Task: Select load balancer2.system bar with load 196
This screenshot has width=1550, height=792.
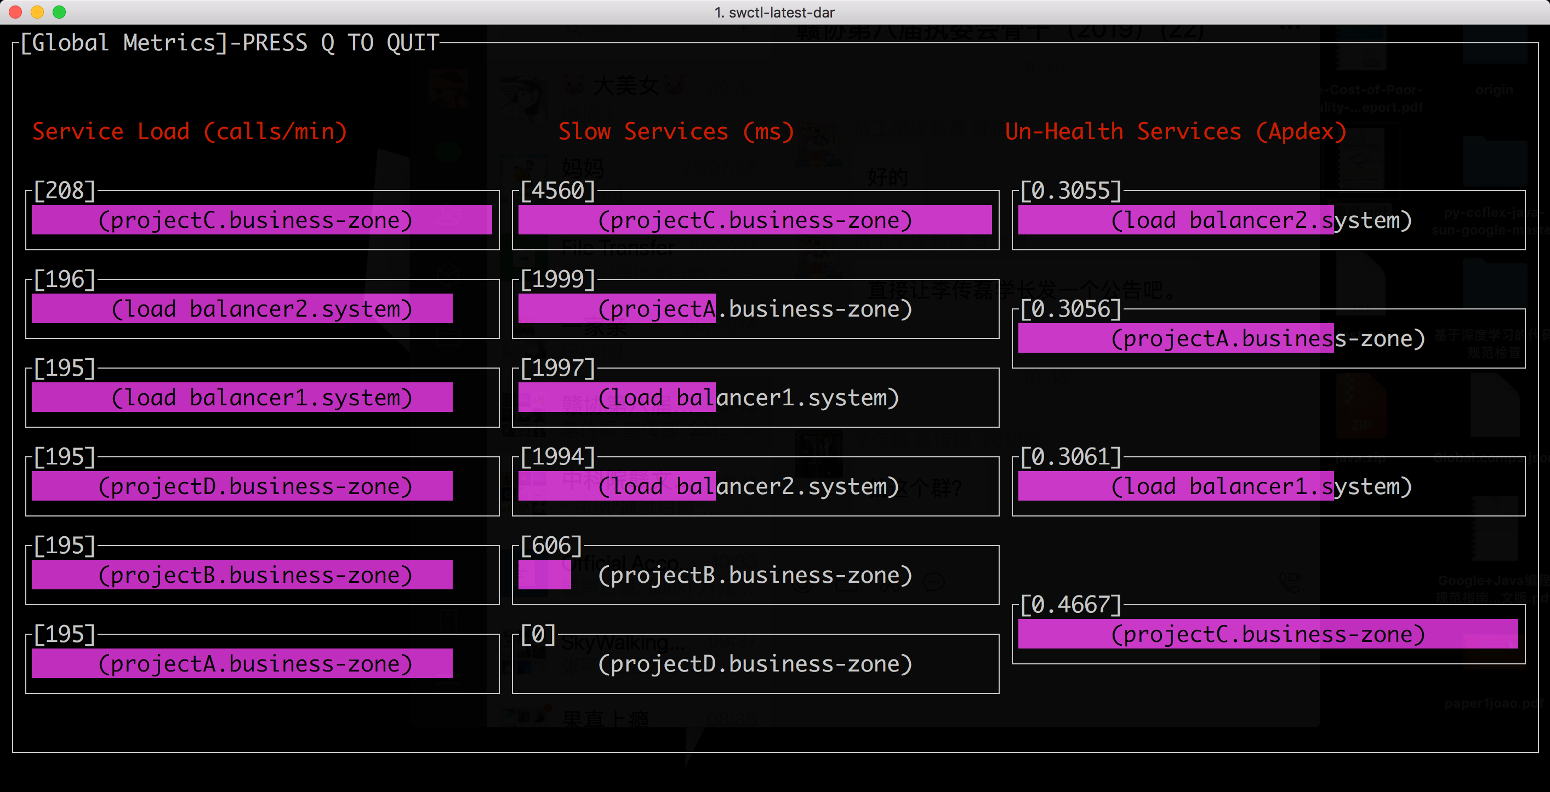Action: (242, 309)
